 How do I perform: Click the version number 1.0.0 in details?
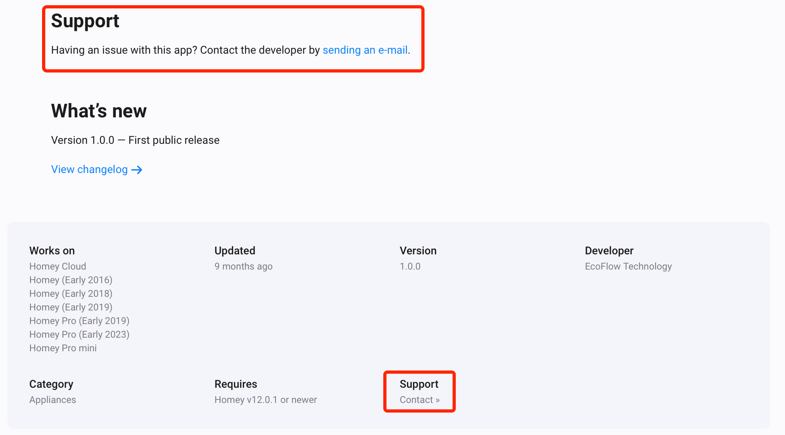tap(410, 266)
